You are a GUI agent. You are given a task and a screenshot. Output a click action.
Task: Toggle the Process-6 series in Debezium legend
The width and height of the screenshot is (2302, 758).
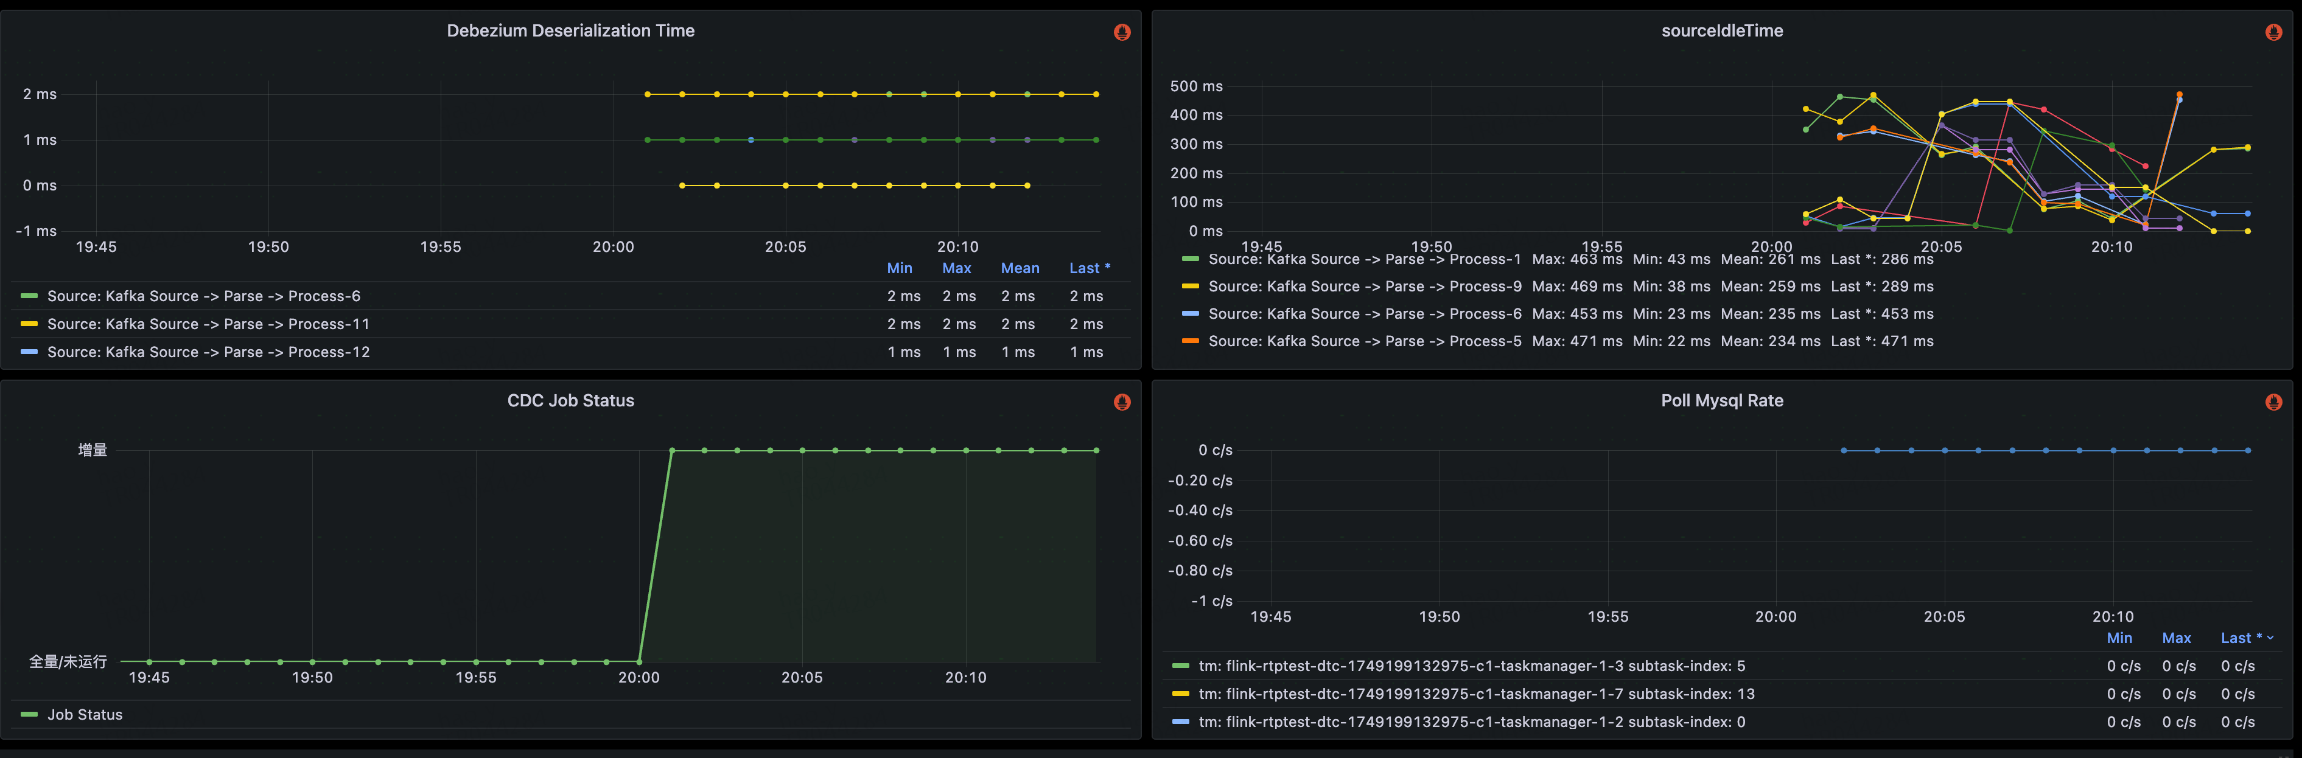(203, 296)
